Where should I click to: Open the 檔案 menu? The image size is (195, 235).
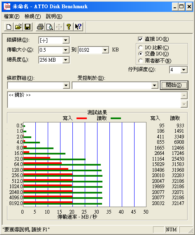point(12,16)
